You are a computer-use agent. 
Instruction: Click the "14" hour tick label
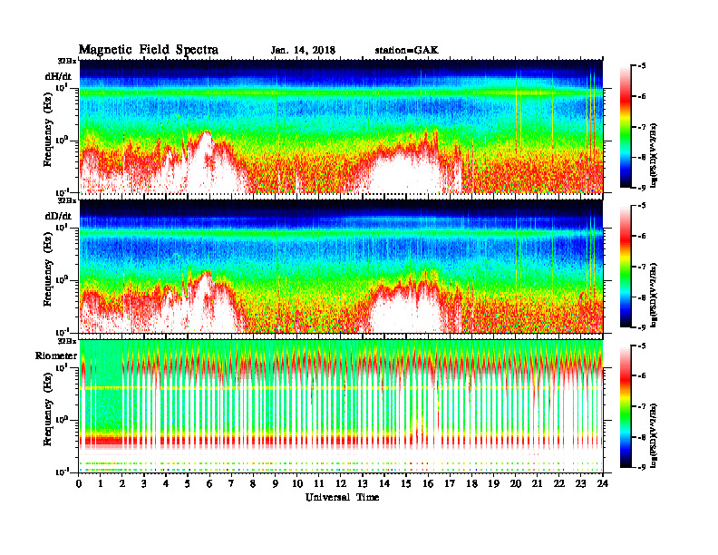[384, 483]
